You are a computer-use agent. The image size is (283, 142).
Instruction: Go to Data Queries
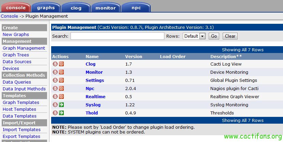click(x=17, y=82)
